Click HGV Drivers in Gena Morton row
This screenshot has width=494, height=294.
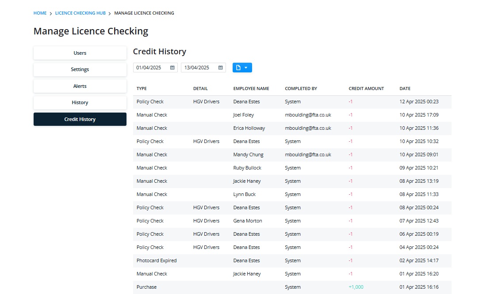coord(207,221)
